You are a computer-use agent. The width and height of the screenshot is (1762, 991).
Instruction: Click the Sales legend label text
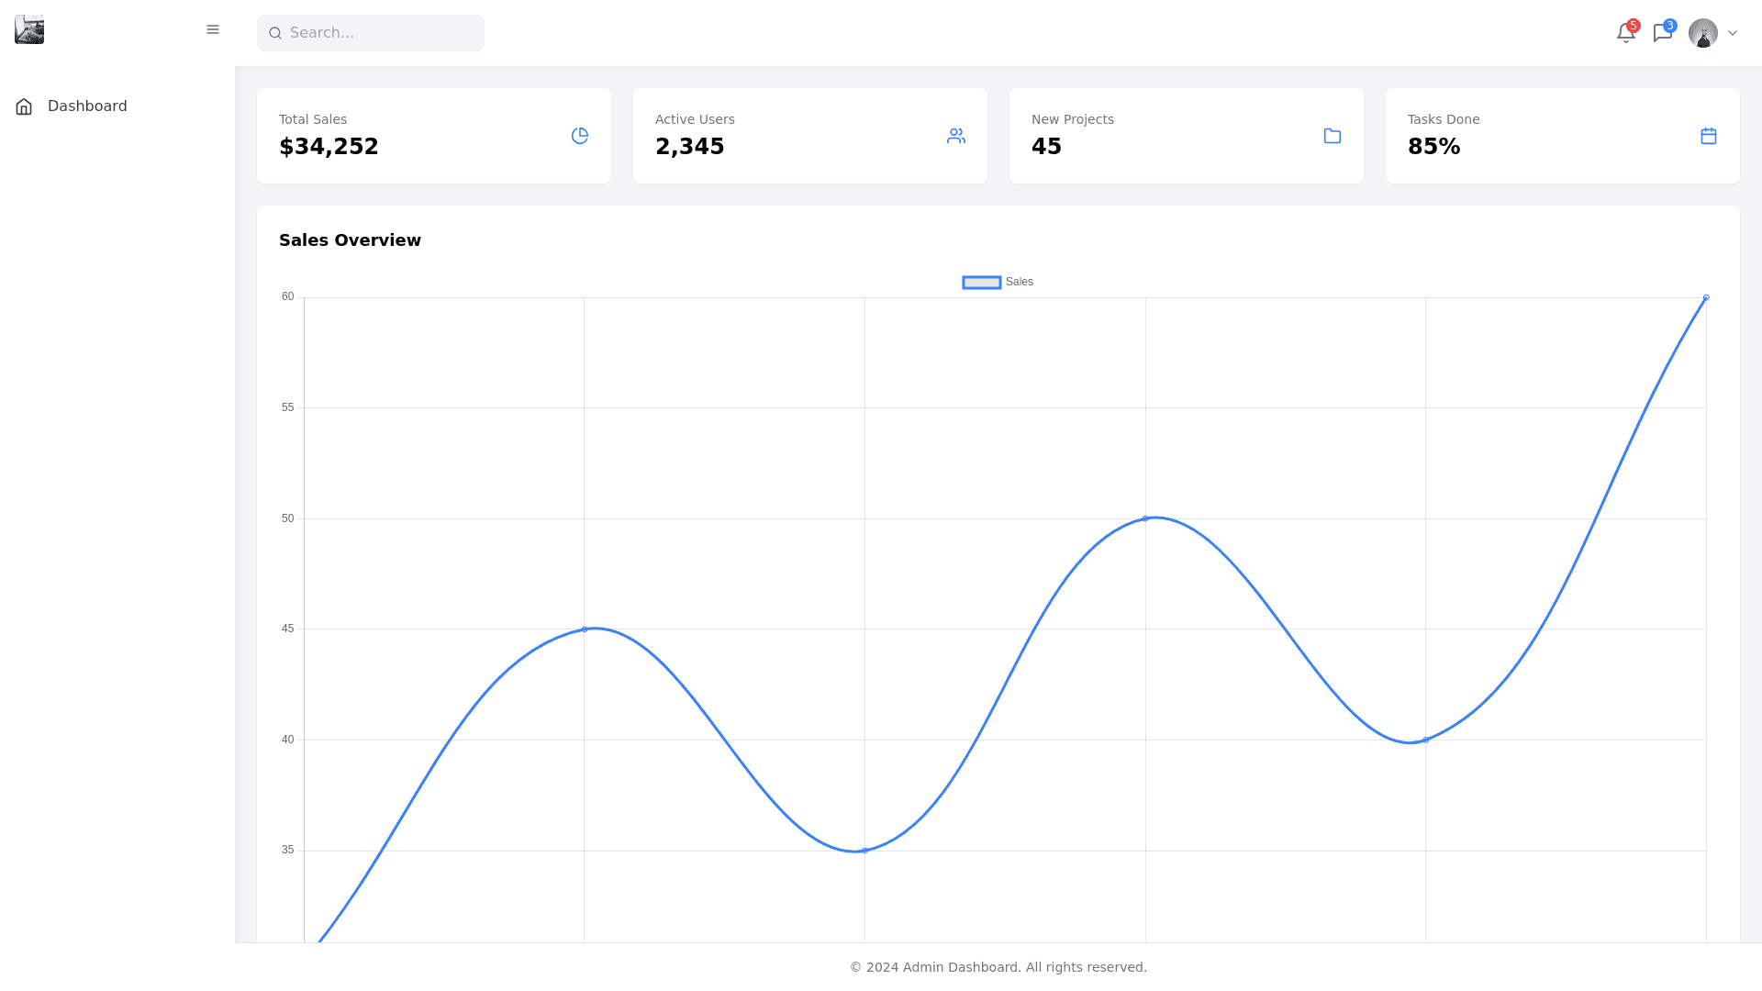point(1019,283)
